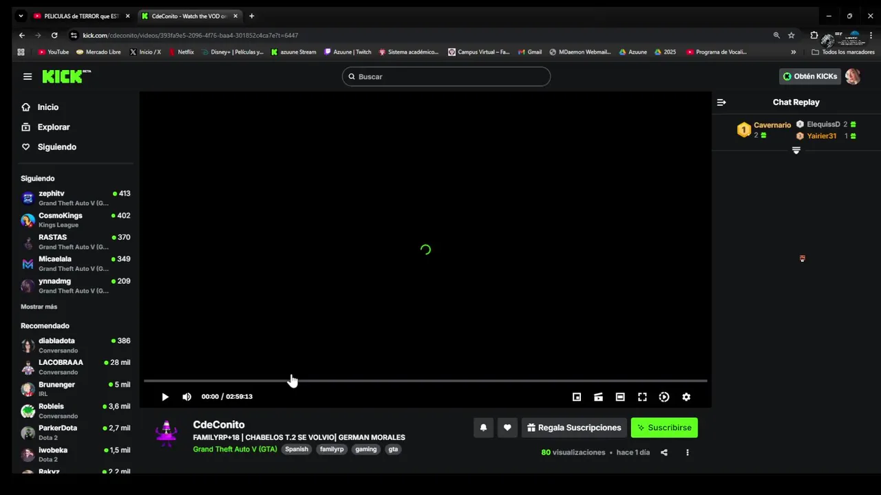
Task: Expand the gift leaderboard arrow
Action: click(796, 151)
